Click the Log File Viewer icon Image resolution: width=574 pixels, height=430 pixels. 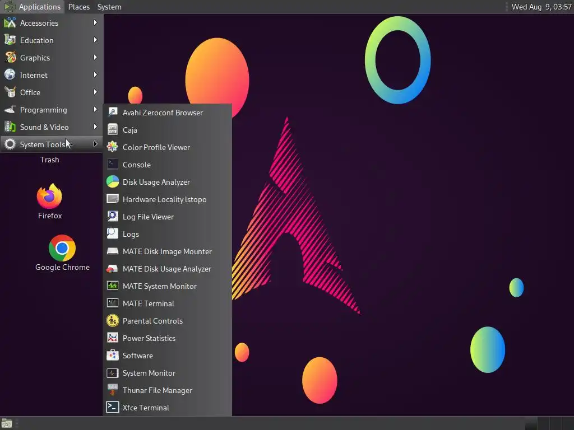click(112, 217)
